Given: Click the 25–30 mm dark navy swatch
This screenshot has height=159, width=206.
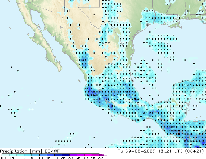Looking at the screenshot, I should (66, 155).
